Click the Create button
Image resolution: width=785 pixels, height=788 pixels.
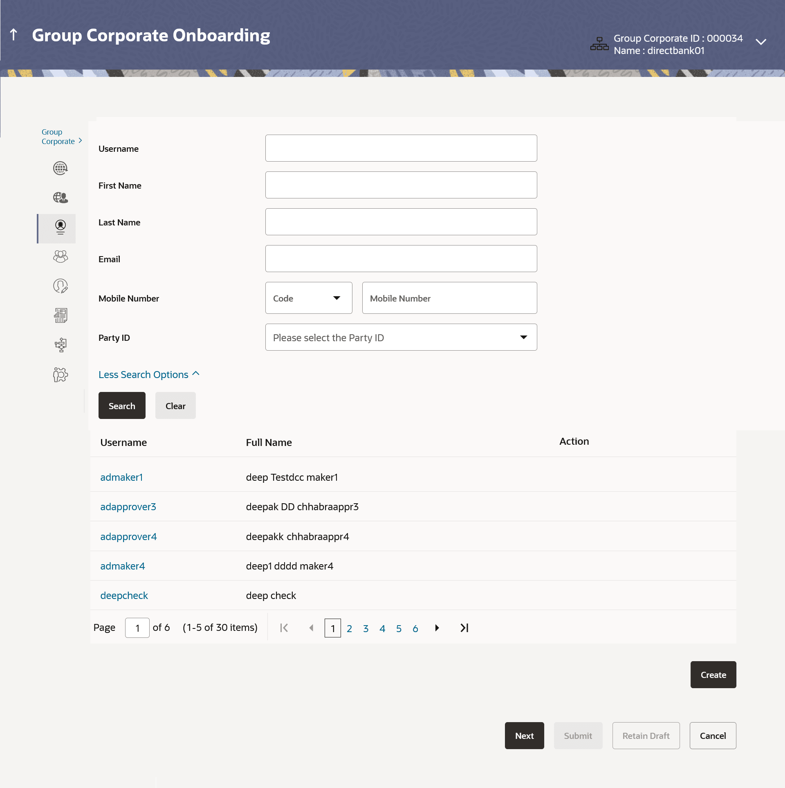point(713,675)
